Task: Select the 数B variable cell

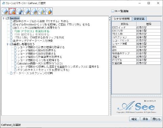Action: [x=124, y=50]
